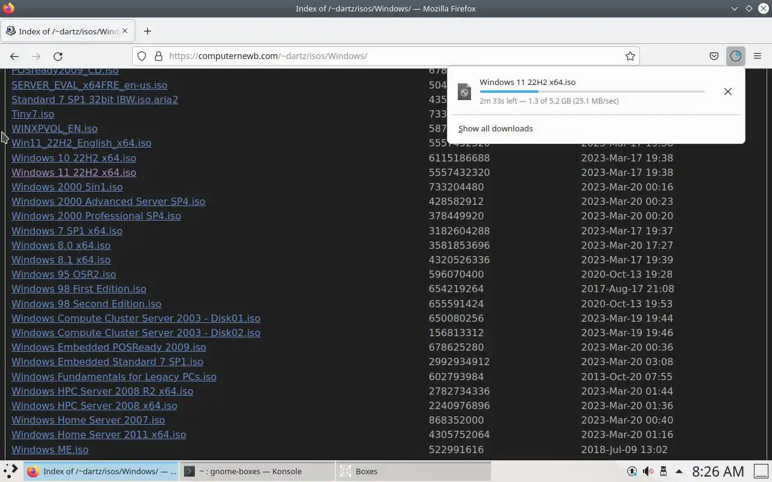The height and width of the screenshot is (482, 772).
Task: Open the KDE application launcher
Action: 10,471
